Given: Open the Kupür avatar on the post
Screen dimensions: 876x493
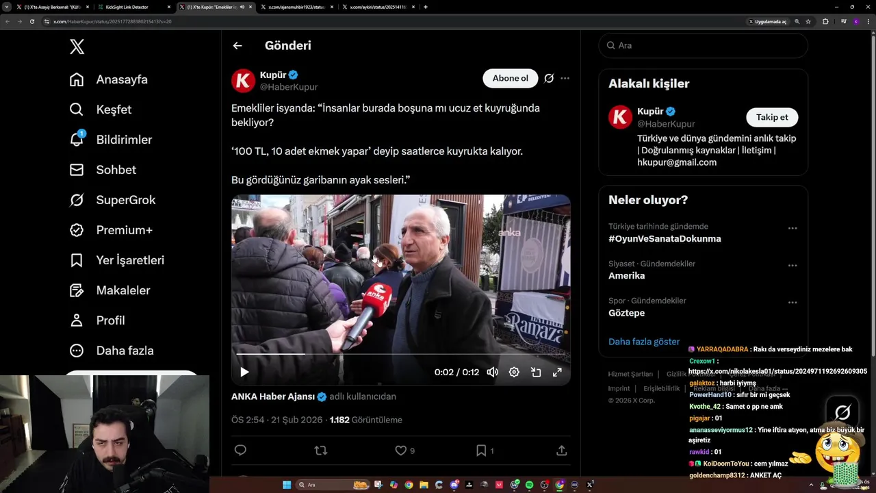Looking at the screenshot, I should coord(243,81).
